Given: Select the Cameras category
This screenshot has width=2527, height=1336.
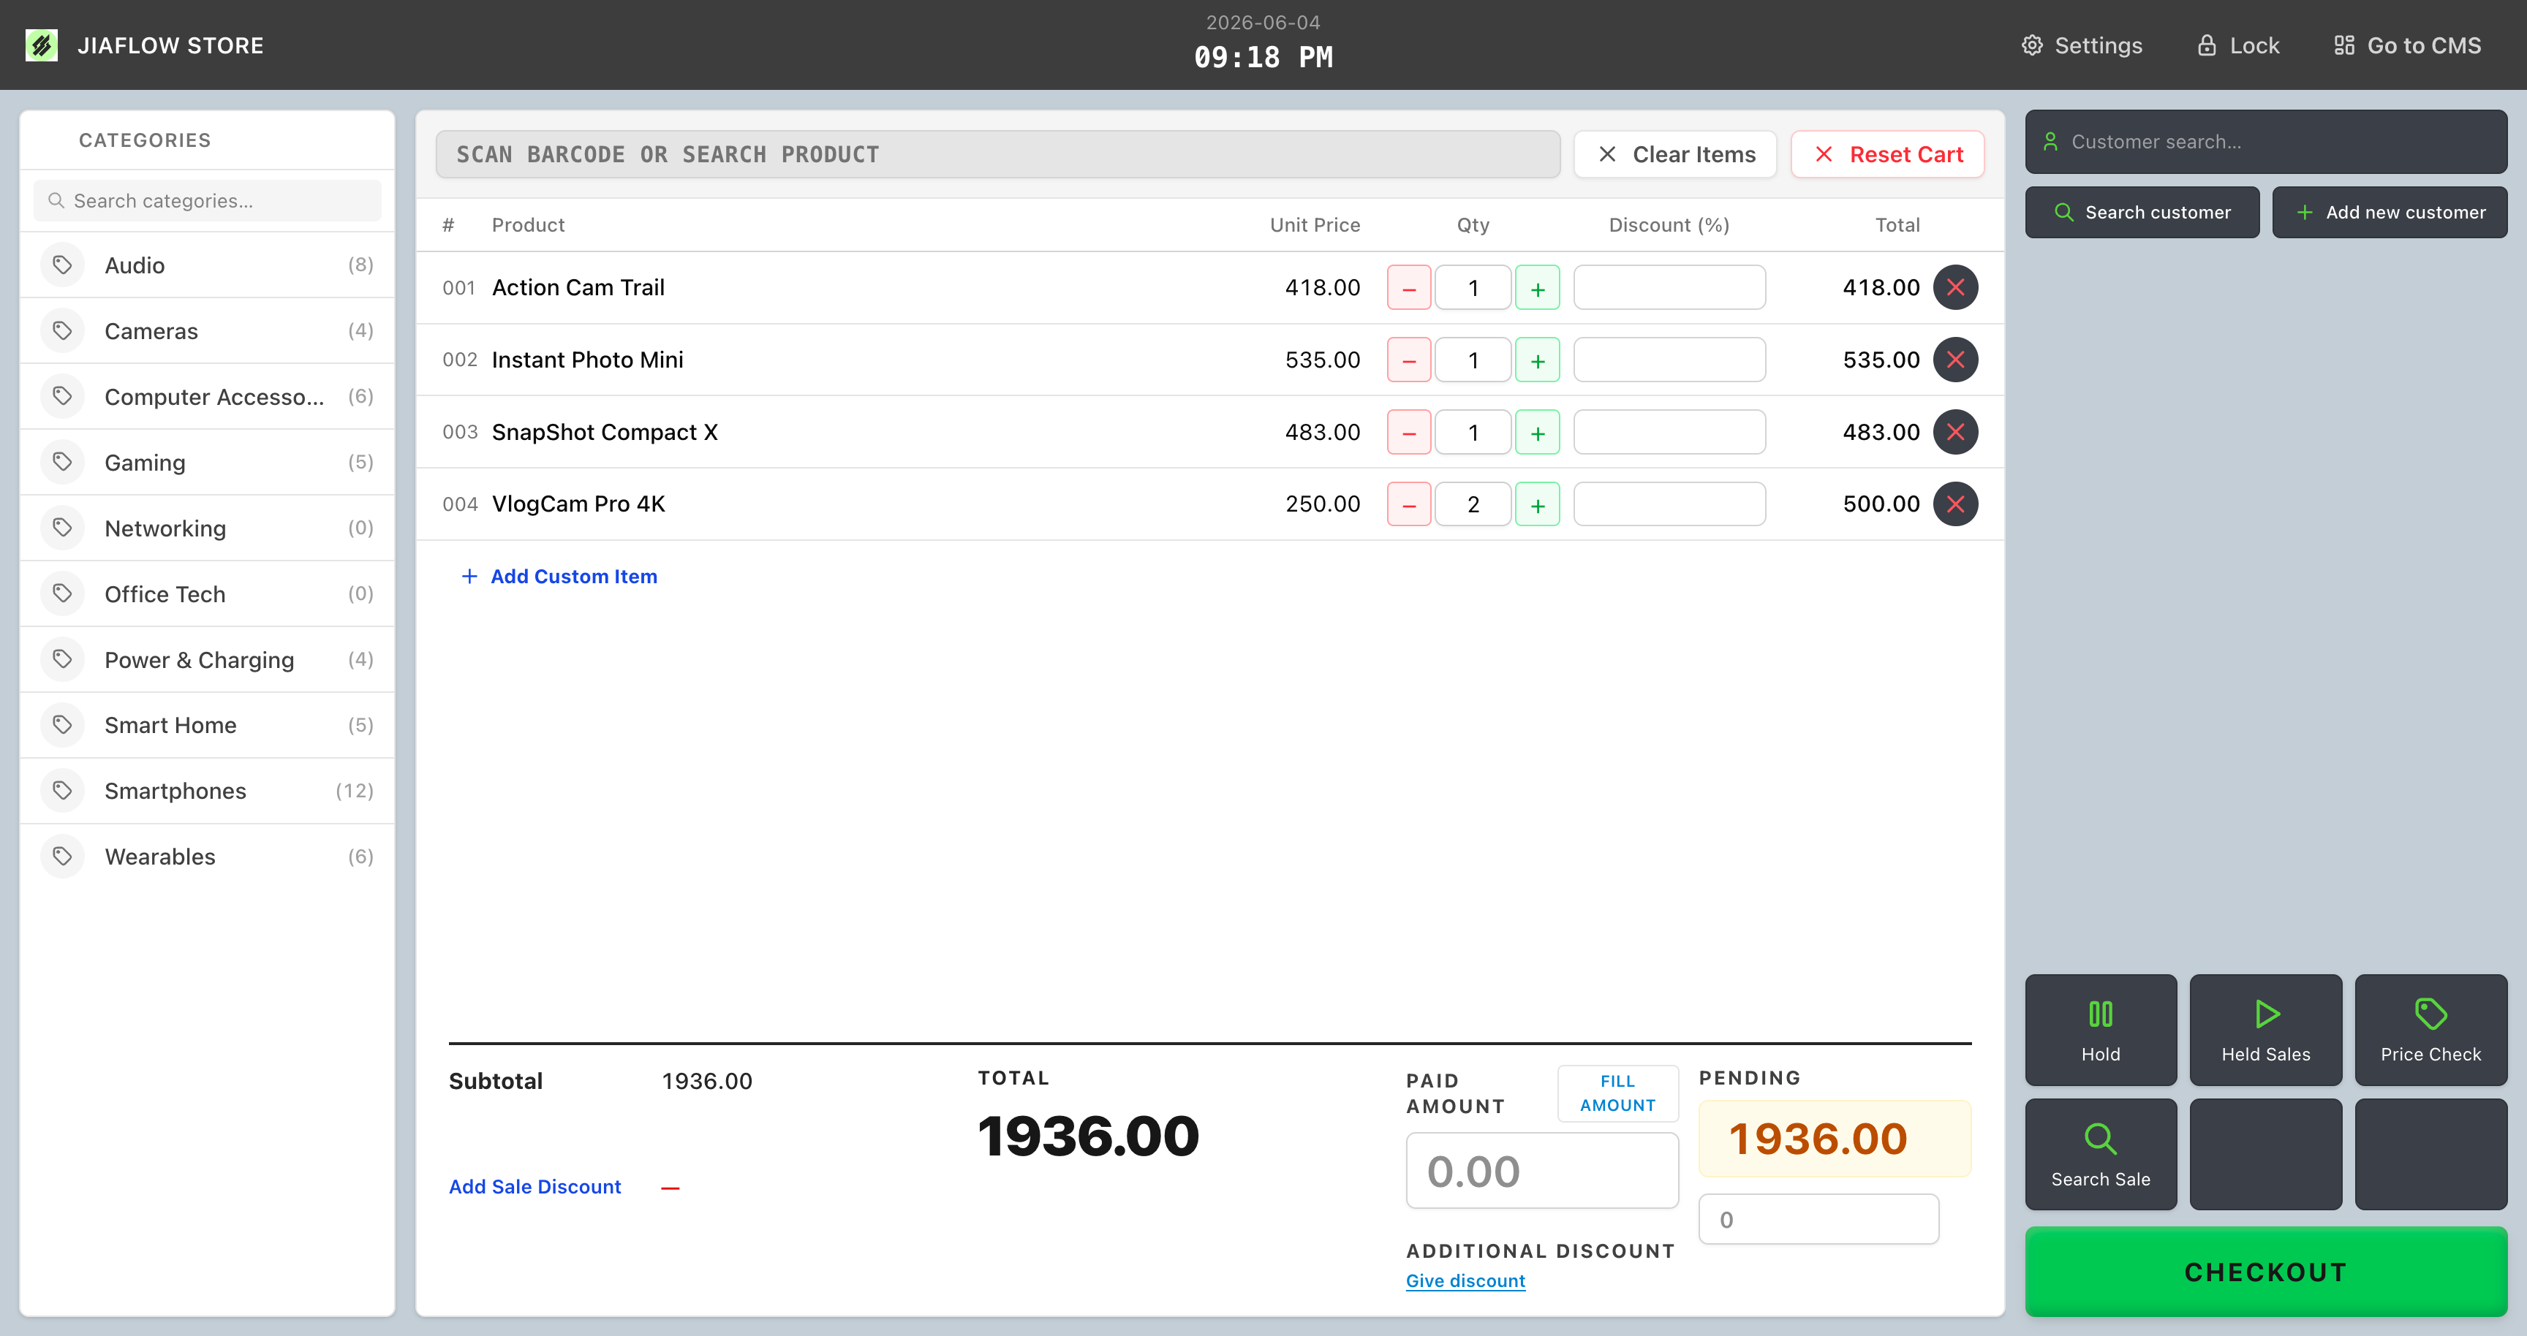Looking at the screenshot, I should pyautogui.click(x=207, y=330).
